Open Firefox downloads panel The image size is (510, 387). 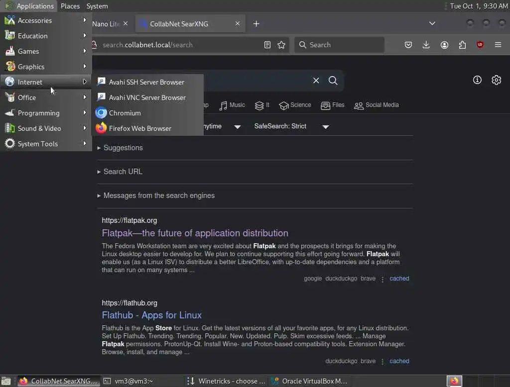tap(426, 45)
